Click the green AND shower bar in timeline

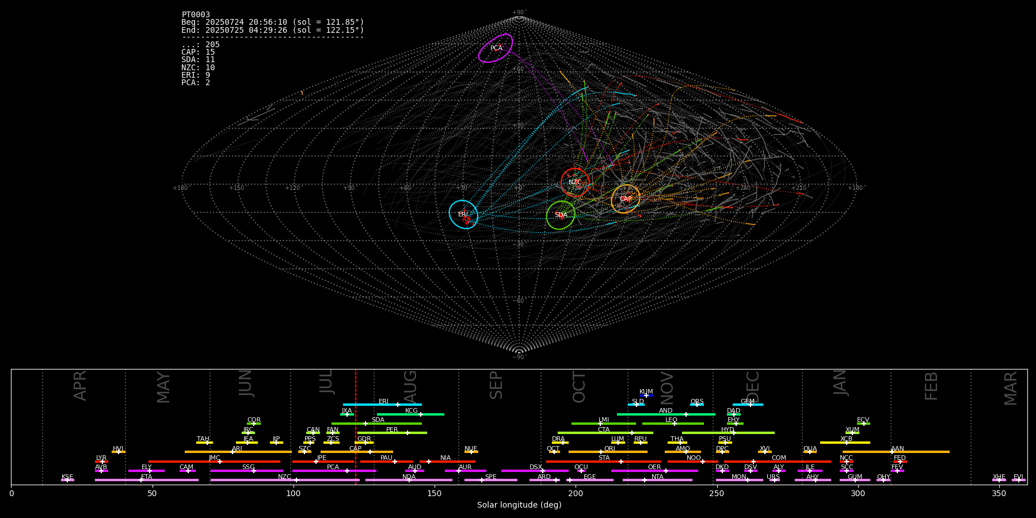pos(666,414)
